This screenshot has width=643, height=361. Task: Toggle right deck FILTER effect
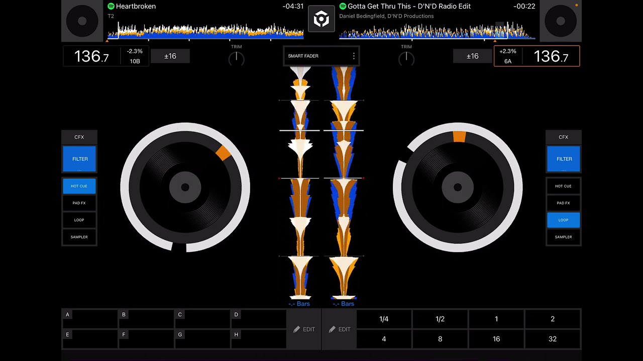[564, 159]
